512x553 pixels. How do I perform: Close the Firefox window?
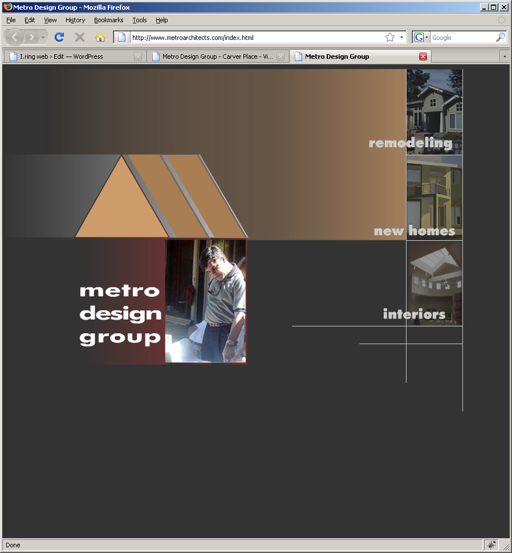pyautogui.click(x=504, y=7)
